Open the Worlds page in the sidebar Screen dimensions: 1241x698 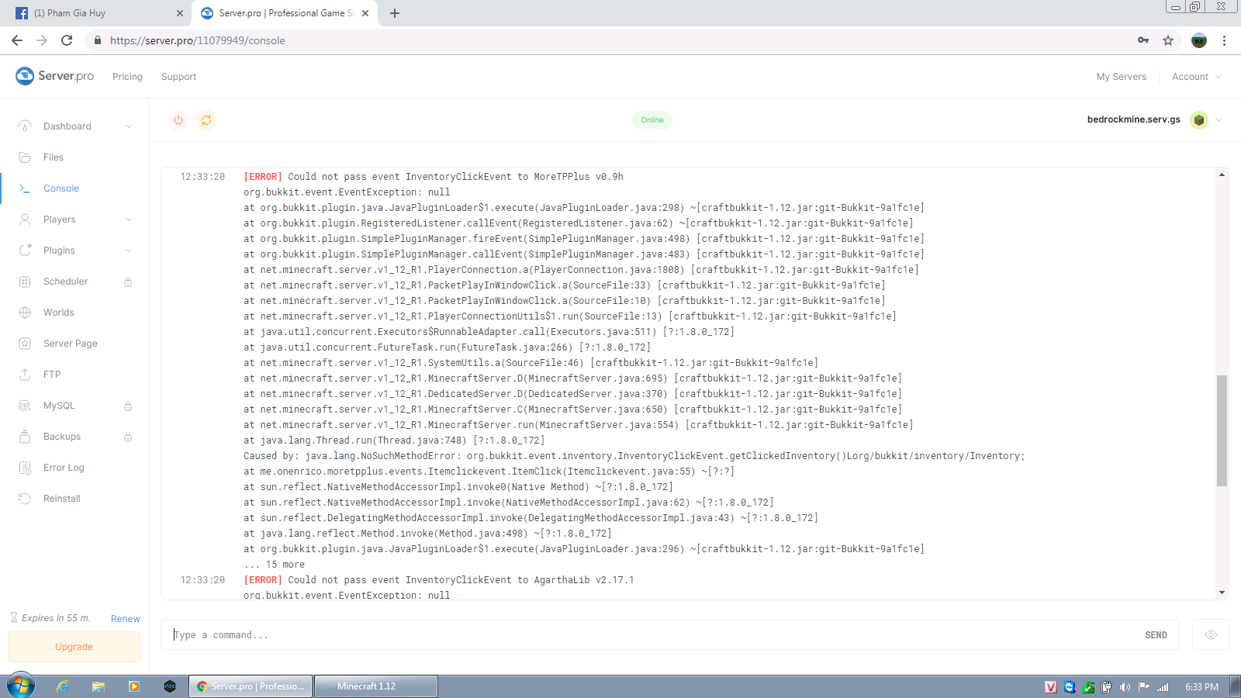(x=59, y=313)
